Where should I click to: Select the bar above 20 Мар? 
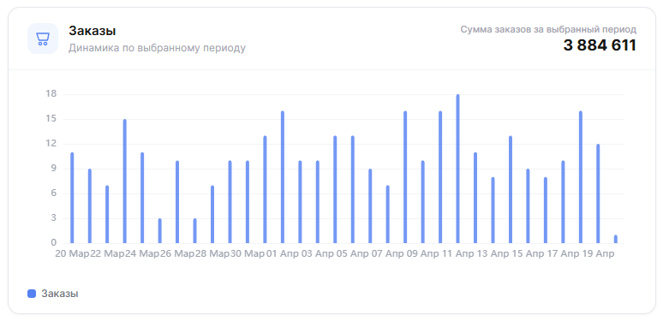click(x=72, y=198)
